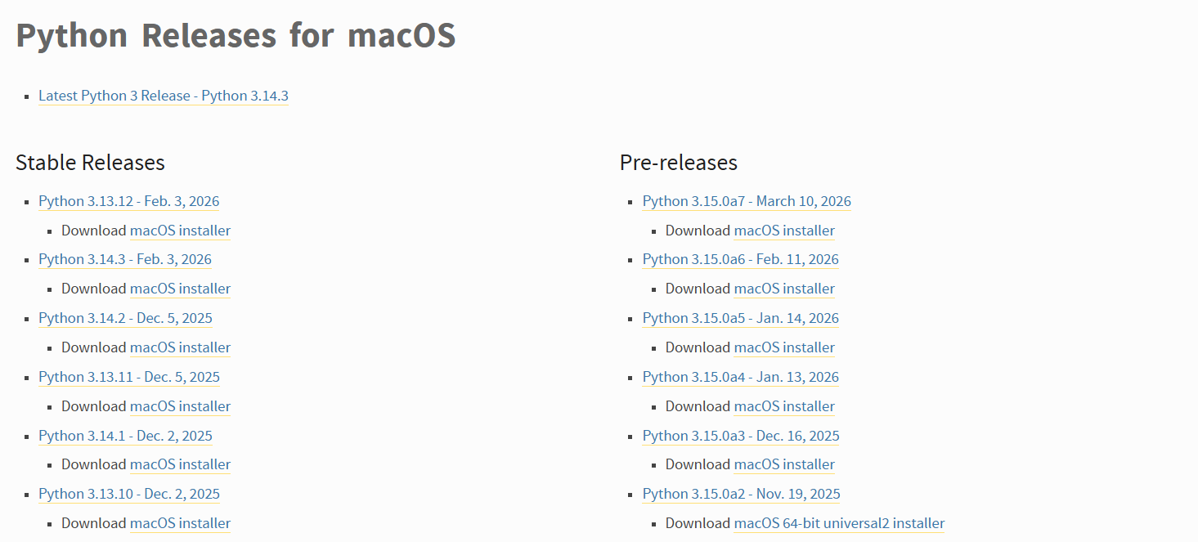Go to Python 3.15.0a3 - Dec. 16, 2025
This screenshot has width=1198, height=542.
(x=741, y=436)
